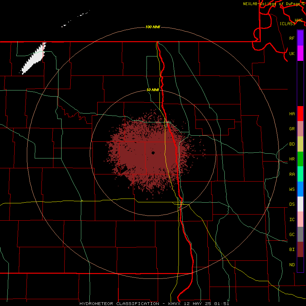Click the HR green legend swatch
The height and width of the screenshot is (306, 306).
(300, 159)
